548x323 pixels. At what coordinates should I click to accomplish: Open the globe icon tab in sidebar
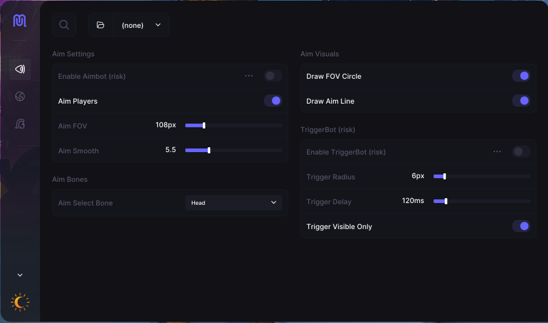(20, 96)
